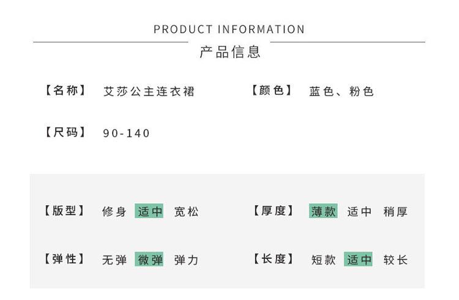Choose 无弹 elasticity option
Viewport: 459px width, 300px height.
[114, 260]
